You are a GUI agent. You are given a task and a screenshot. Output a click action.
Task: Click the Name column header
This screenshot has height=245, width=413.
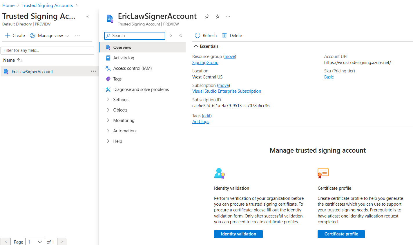click(x=9, y=60)
